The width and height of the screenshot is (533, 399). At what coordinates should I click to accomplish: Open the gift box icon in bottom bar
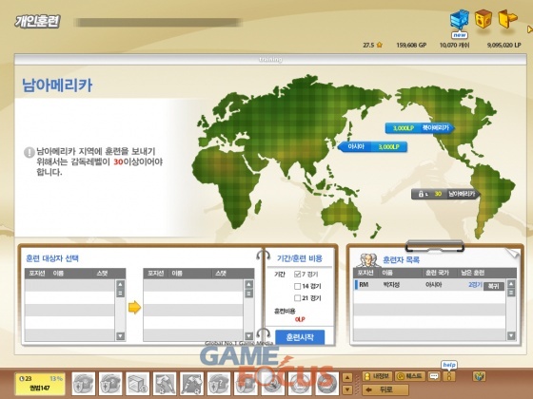(x=480, y=376)
